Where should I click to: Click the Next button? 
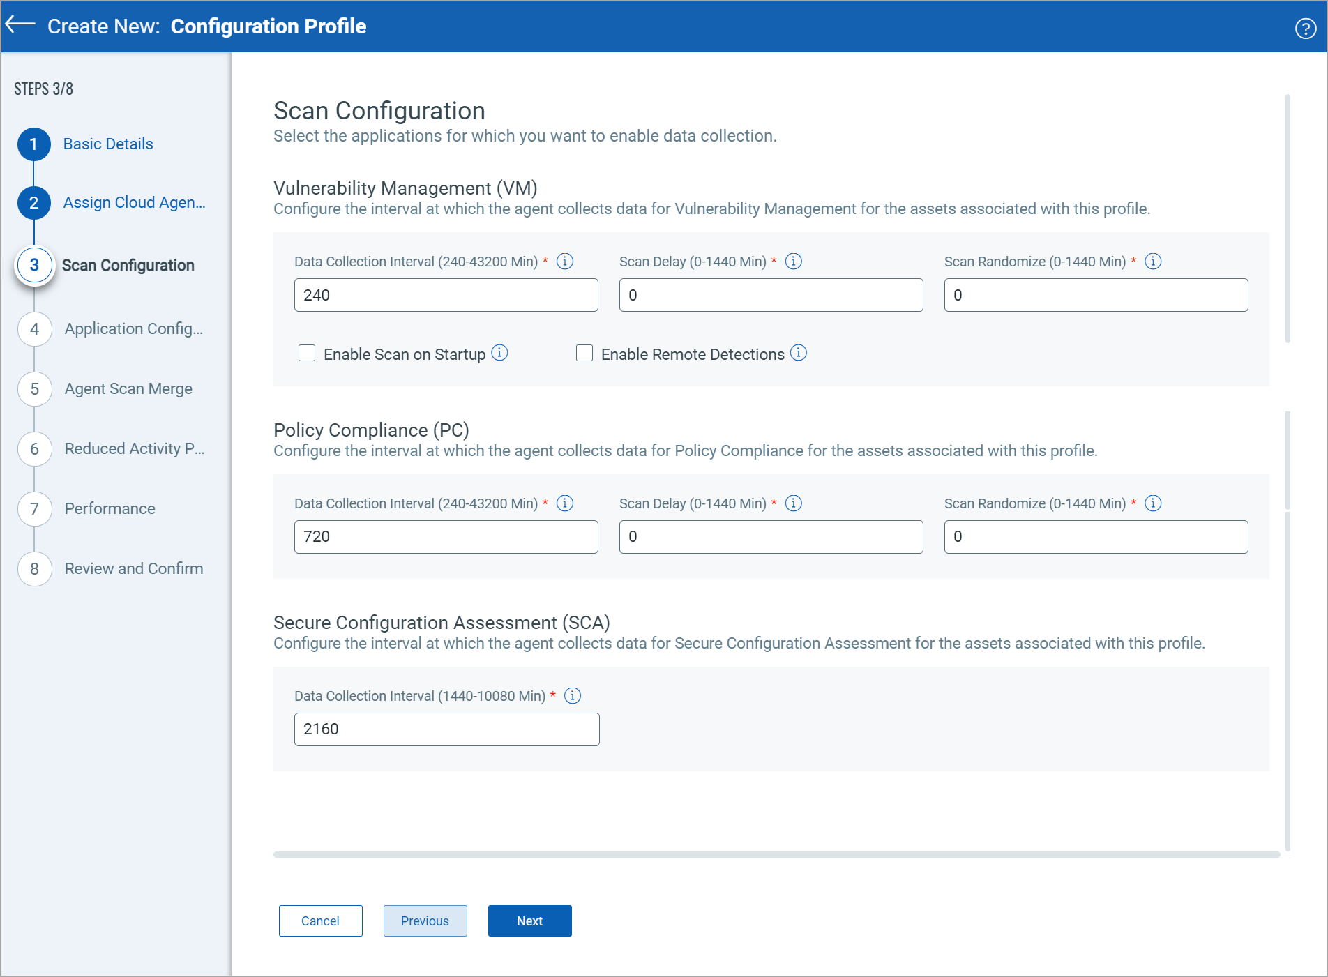coord(530,921)
